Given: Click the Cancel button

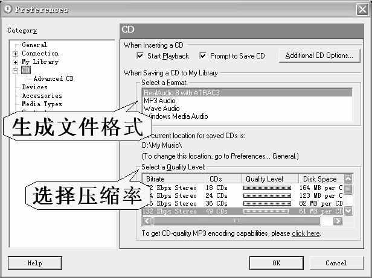Looking at the screenshot, I should 336,263.
